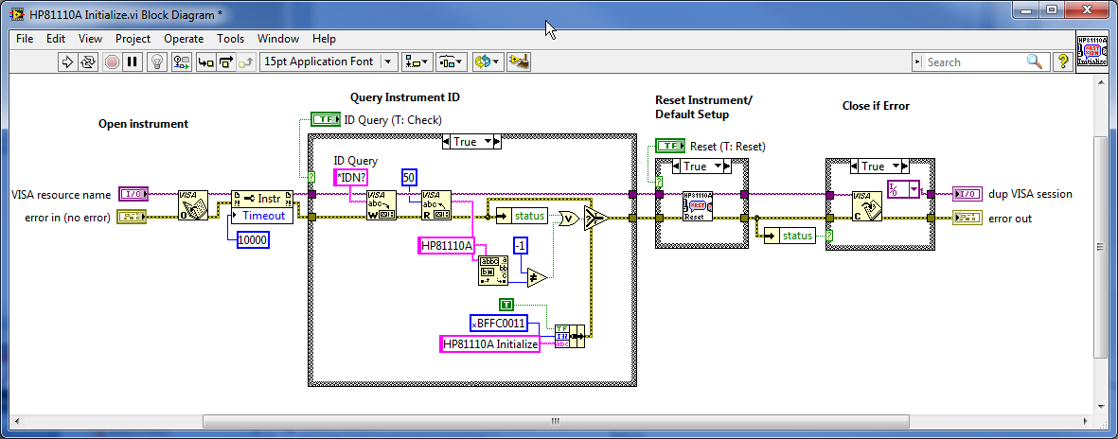Viewport: 1118px width, 439px height.
Task: Select the VISA Close node
Action: (868, 205)
